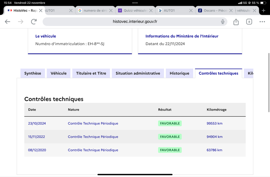
Task: Click the page vertical scrollbar
Action: pos(269,83)
